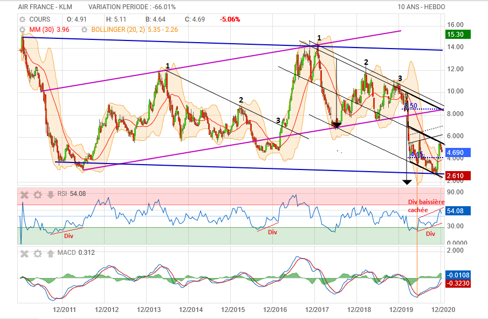Click the 12/2019 date axis label
Viewport: 488px width, 319px height.
[x=401, y=310]
